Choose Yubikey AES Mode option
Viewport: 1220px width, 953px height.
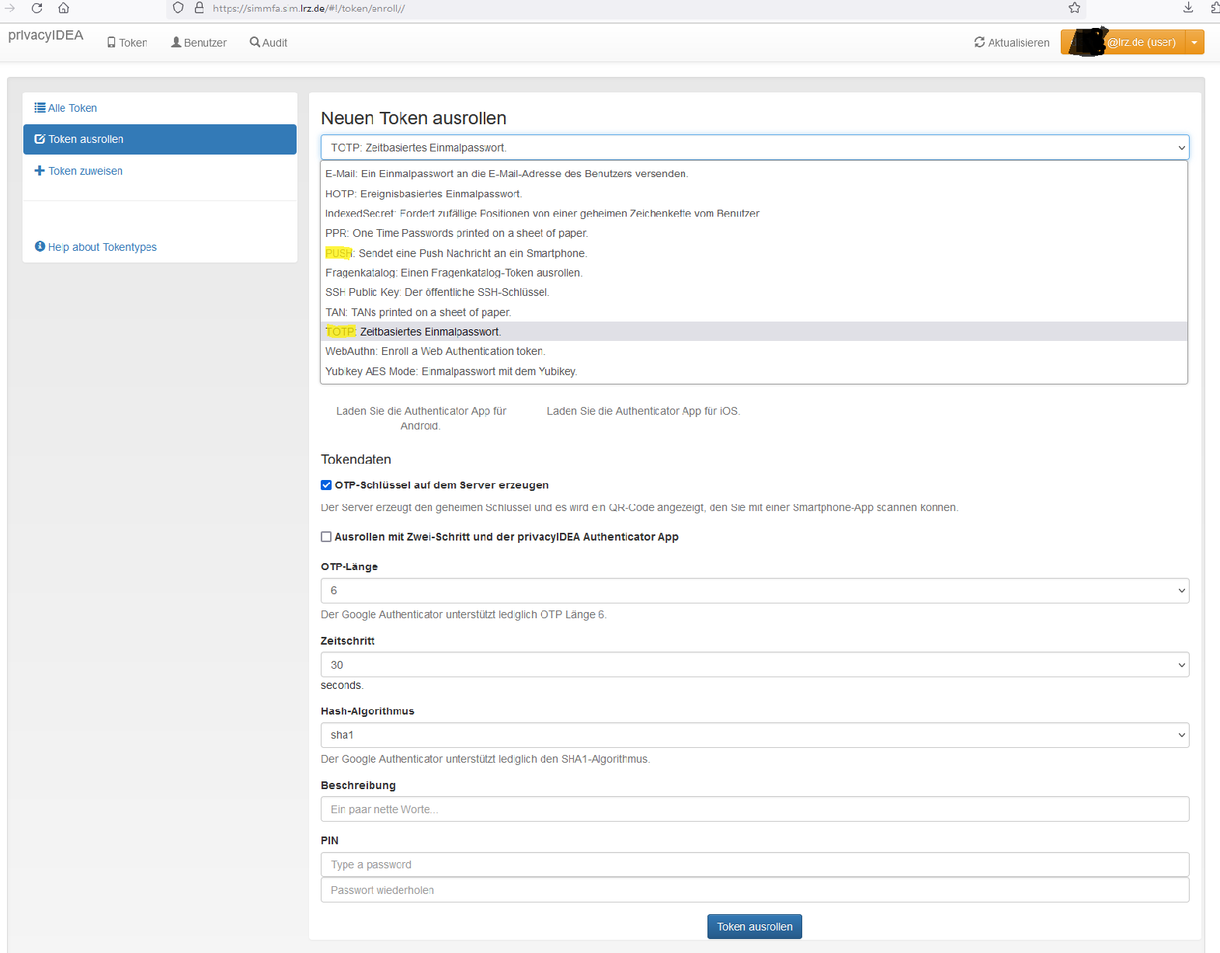coord(754,371)
